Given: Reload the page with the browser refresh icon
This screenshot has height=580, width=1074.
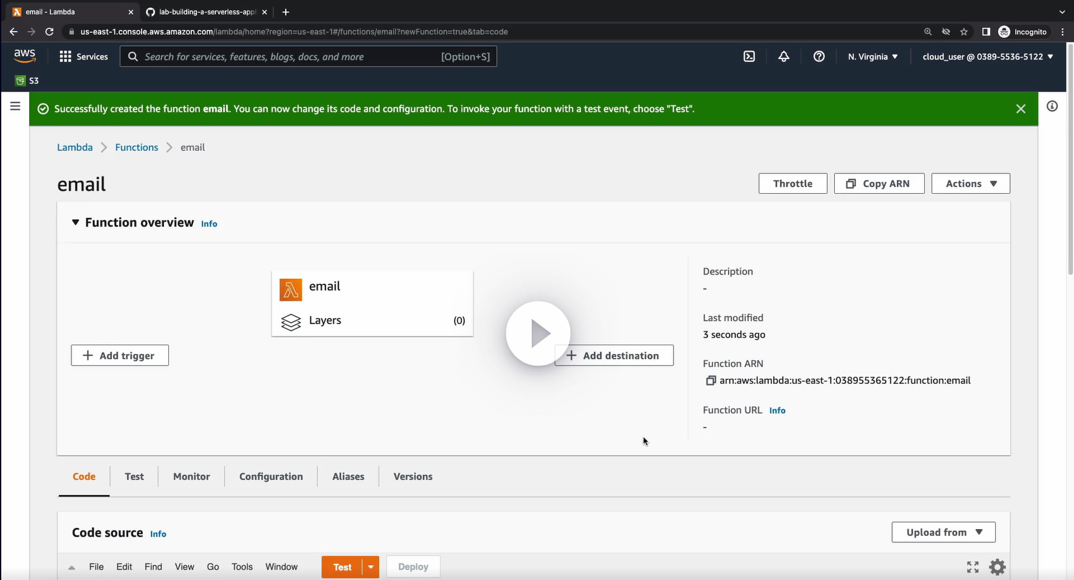Looking at the screenshot, I should tap(50, 32).
